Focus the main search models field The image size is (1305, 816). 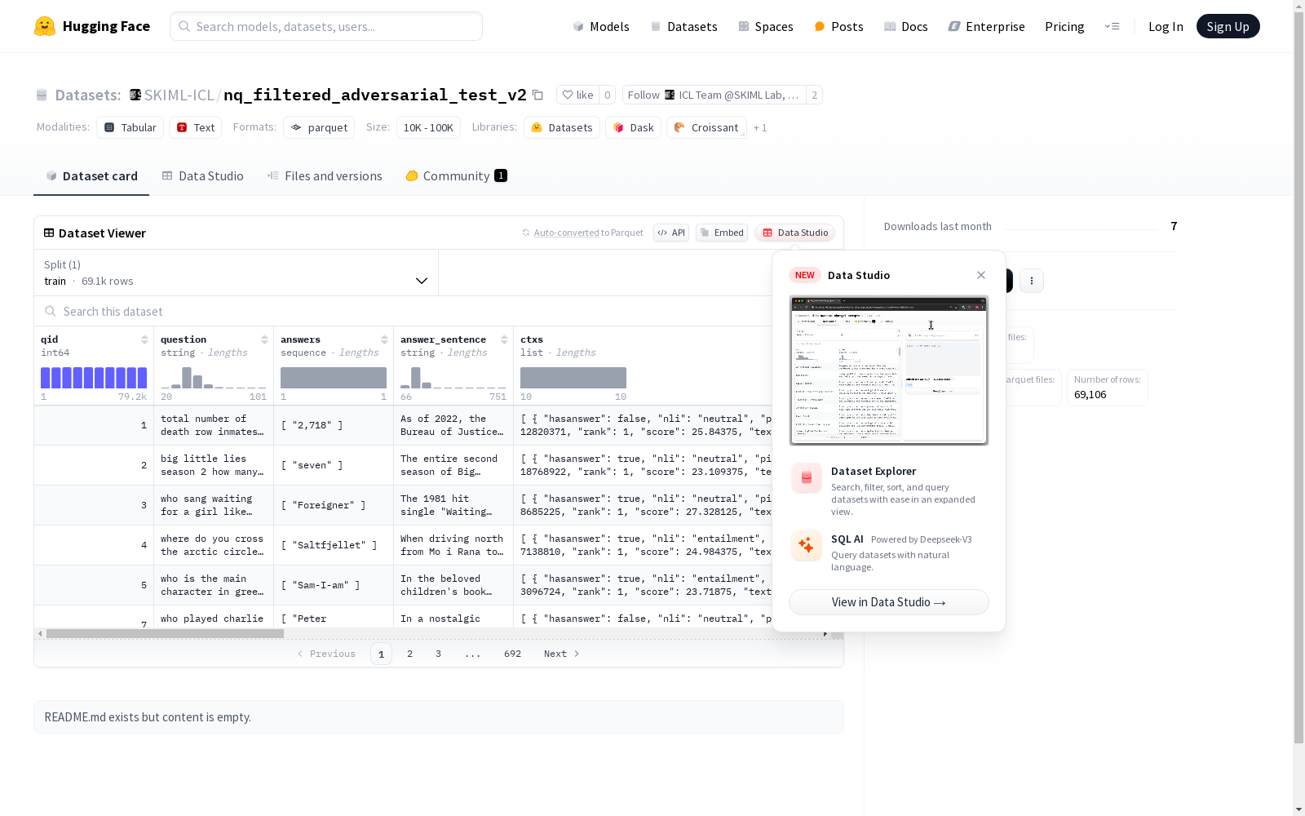coord(326,26)
